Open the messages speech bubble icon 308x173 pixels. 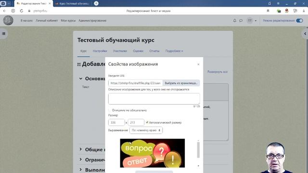point(241,20)
